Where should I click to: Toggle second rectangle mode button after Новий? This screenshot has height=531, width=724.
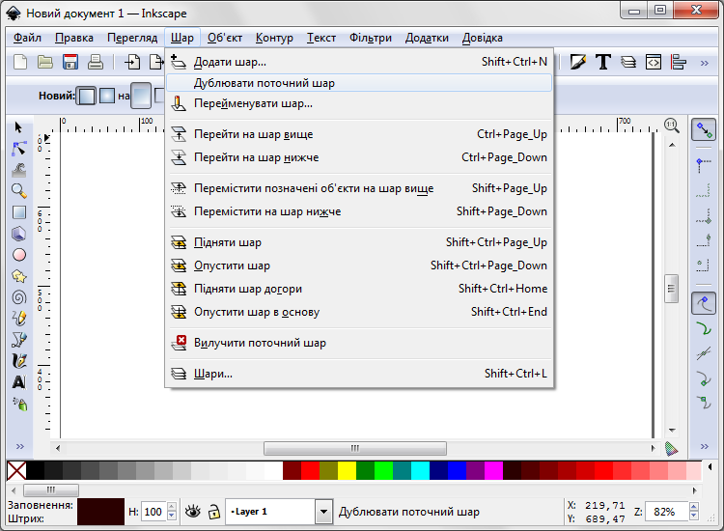(107, 96)
